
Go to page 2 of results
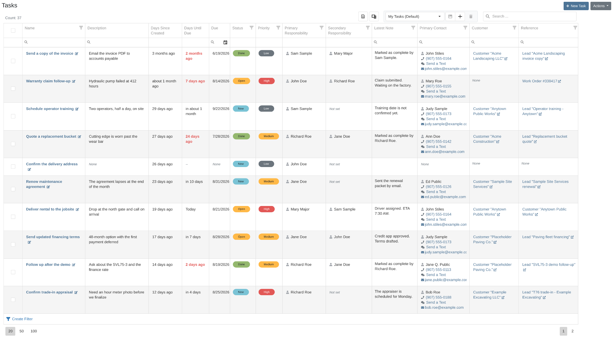(572, 331)
